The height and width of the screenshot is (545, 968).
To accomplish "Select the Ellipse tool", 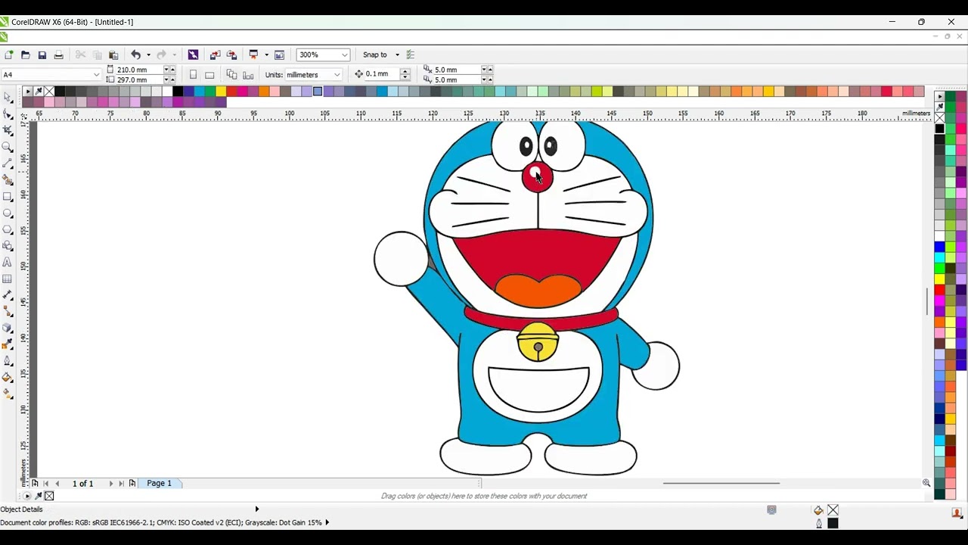I will [x=8, y=213].
